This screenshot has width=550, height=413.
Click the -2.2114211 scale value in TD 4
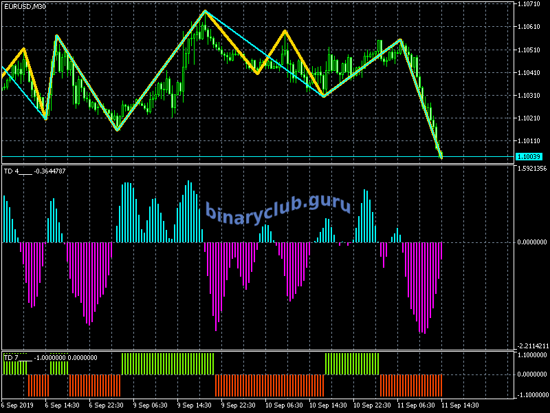pyautogui.click(x=531, y=346)
